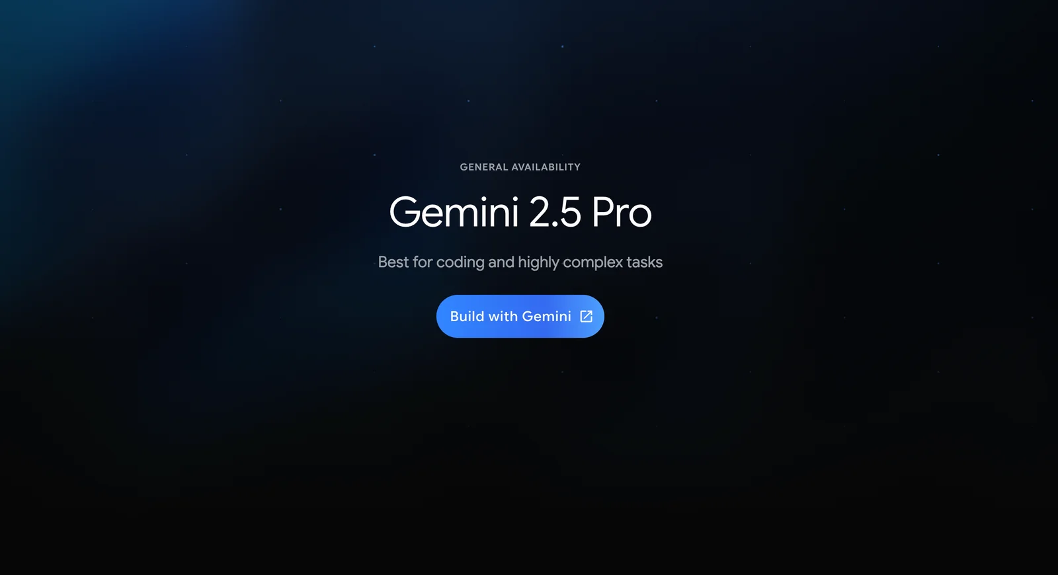Click the Build with Gemini button
Viewport: 1058px width, 575px height.
[520, 316]
